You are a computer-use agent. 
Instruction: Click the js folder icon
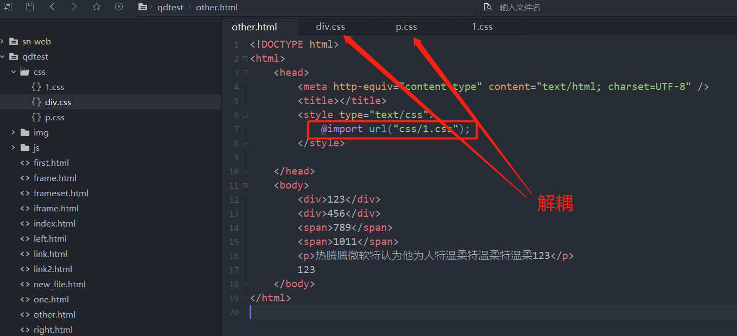coord(25,148)
